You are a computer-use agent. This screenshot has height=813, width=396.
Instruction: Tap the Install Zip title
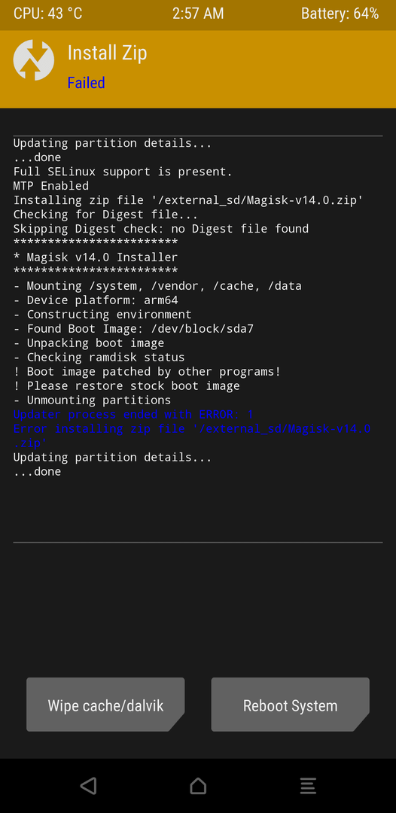[108, 53]
